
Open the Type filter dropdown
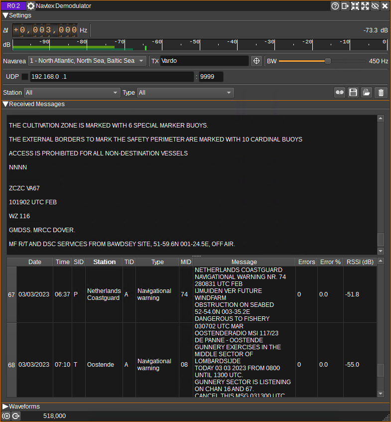pyautogui.click(x=185, y=93)
